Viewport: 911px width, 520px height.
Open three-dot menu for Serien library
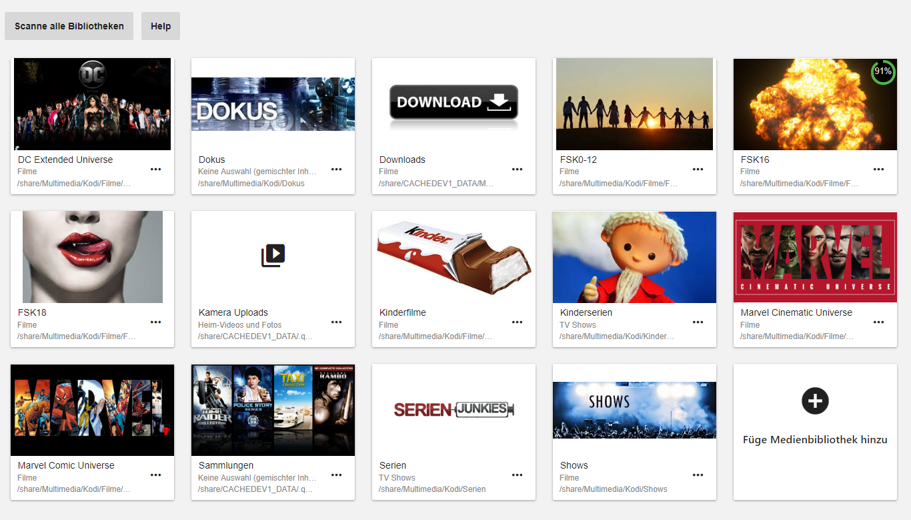point(517,475)
